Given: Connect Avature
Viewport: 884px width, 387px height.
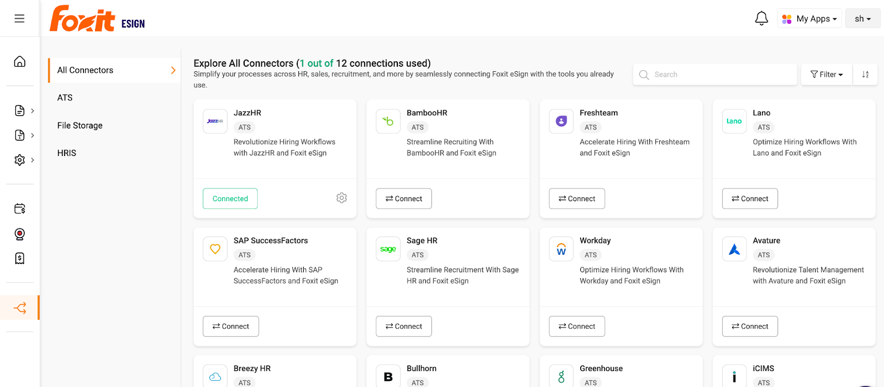Looking at the screenshot, I should (750, 326).
